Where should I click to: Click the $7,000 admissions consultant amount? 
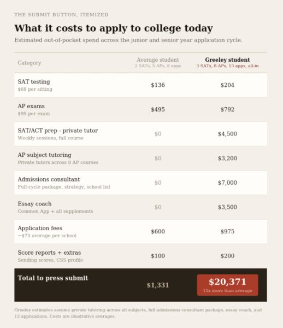click(227, 183)
